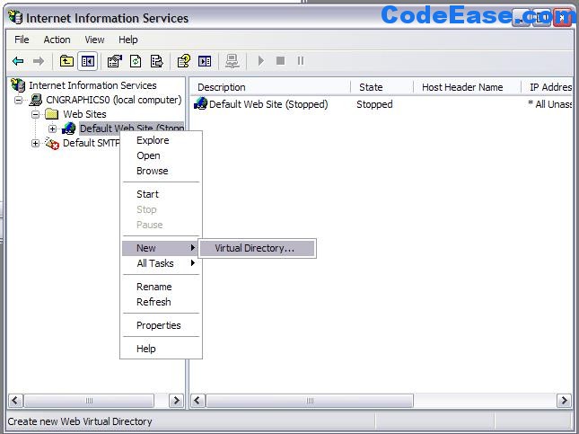
Task: Open the All Tasks submenu
Action: (160, 263)
